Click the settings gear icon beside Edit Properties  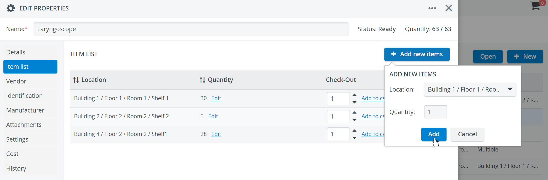point(11,8)
